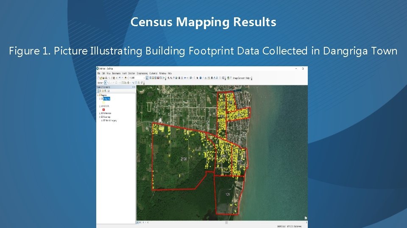Screen dimensions: 407x228
Task: Click the Full Extent globe icon
Action: tap(176, 78)
